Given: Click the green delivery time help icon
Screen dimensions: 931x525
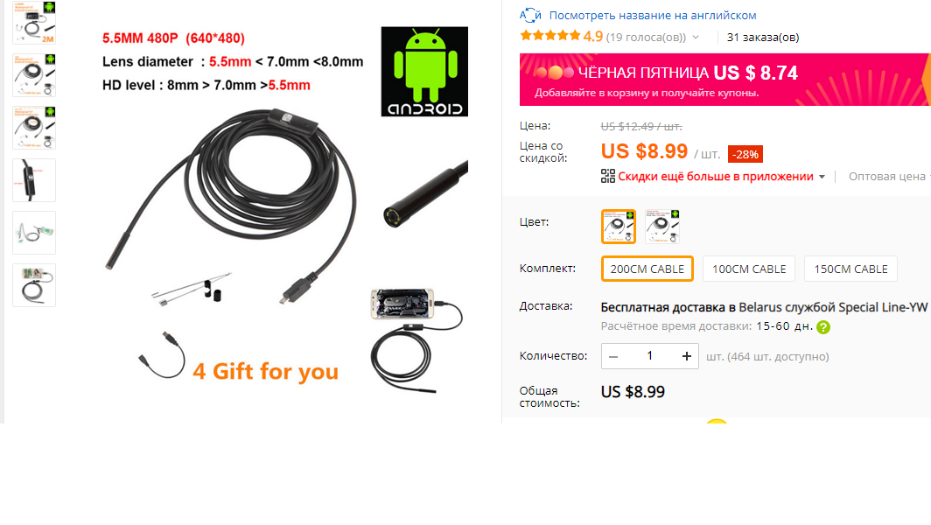Looking at the screenshot, I should pos(822,327).
